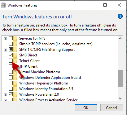Click the folder icon beside SMB Direct
This screenshot has width=127, height=115.
[15, 55]
